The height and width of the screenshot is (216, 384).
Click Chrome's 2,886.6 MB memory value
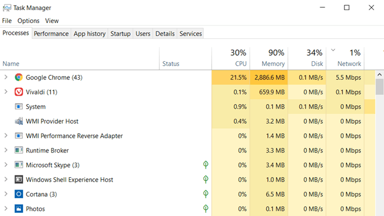pos(269,78)
